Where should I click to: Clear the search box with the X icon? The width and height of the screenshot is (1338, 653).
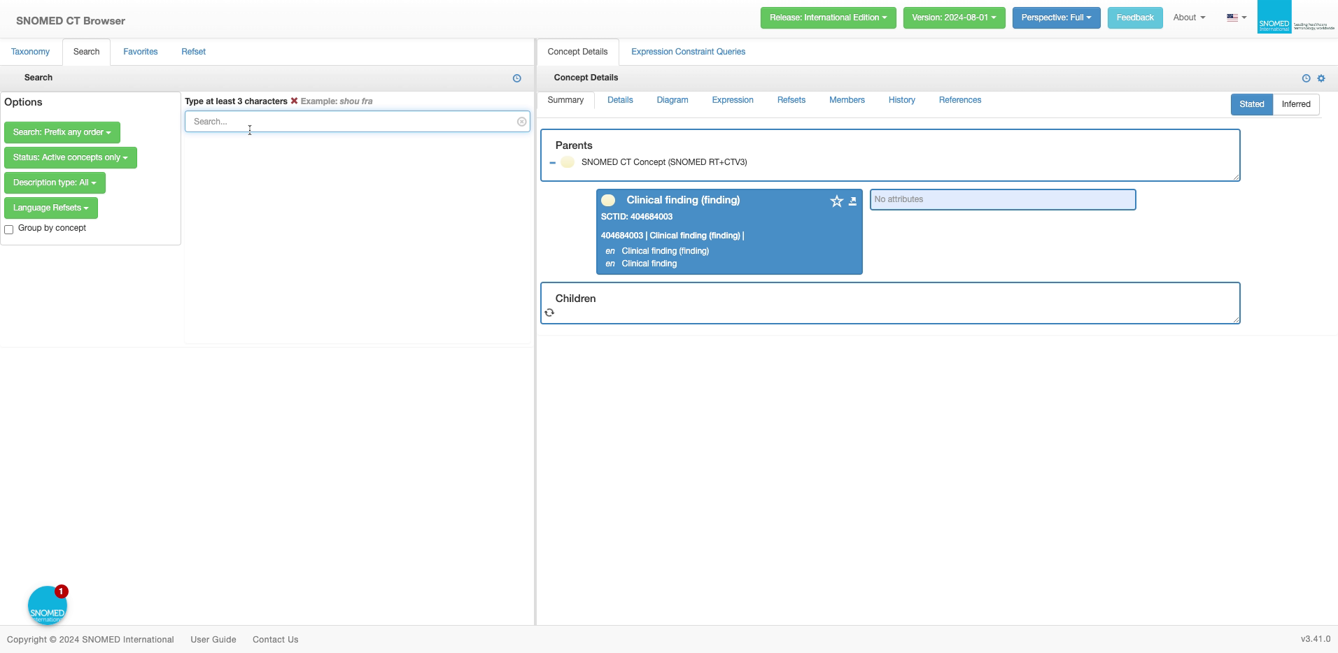click(x=521, y=122)
